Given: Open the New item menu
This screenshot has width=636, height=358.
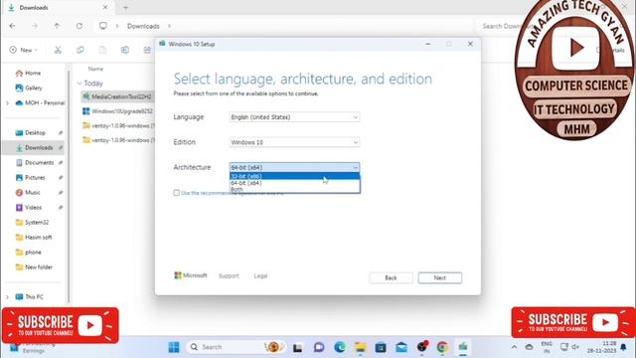Looking at the screenshot, I should 24,50.
